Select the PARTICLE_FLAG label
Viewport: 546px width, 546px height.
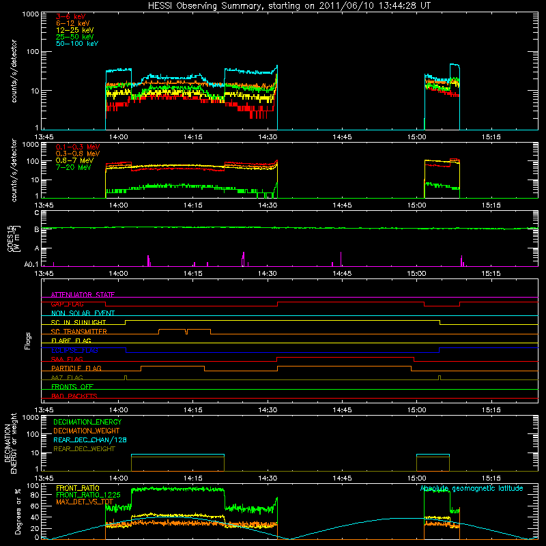(76, 368)
